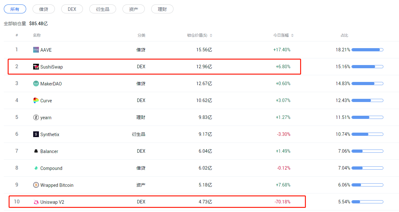Click the total locked value $85.48亿

(39, 24)
